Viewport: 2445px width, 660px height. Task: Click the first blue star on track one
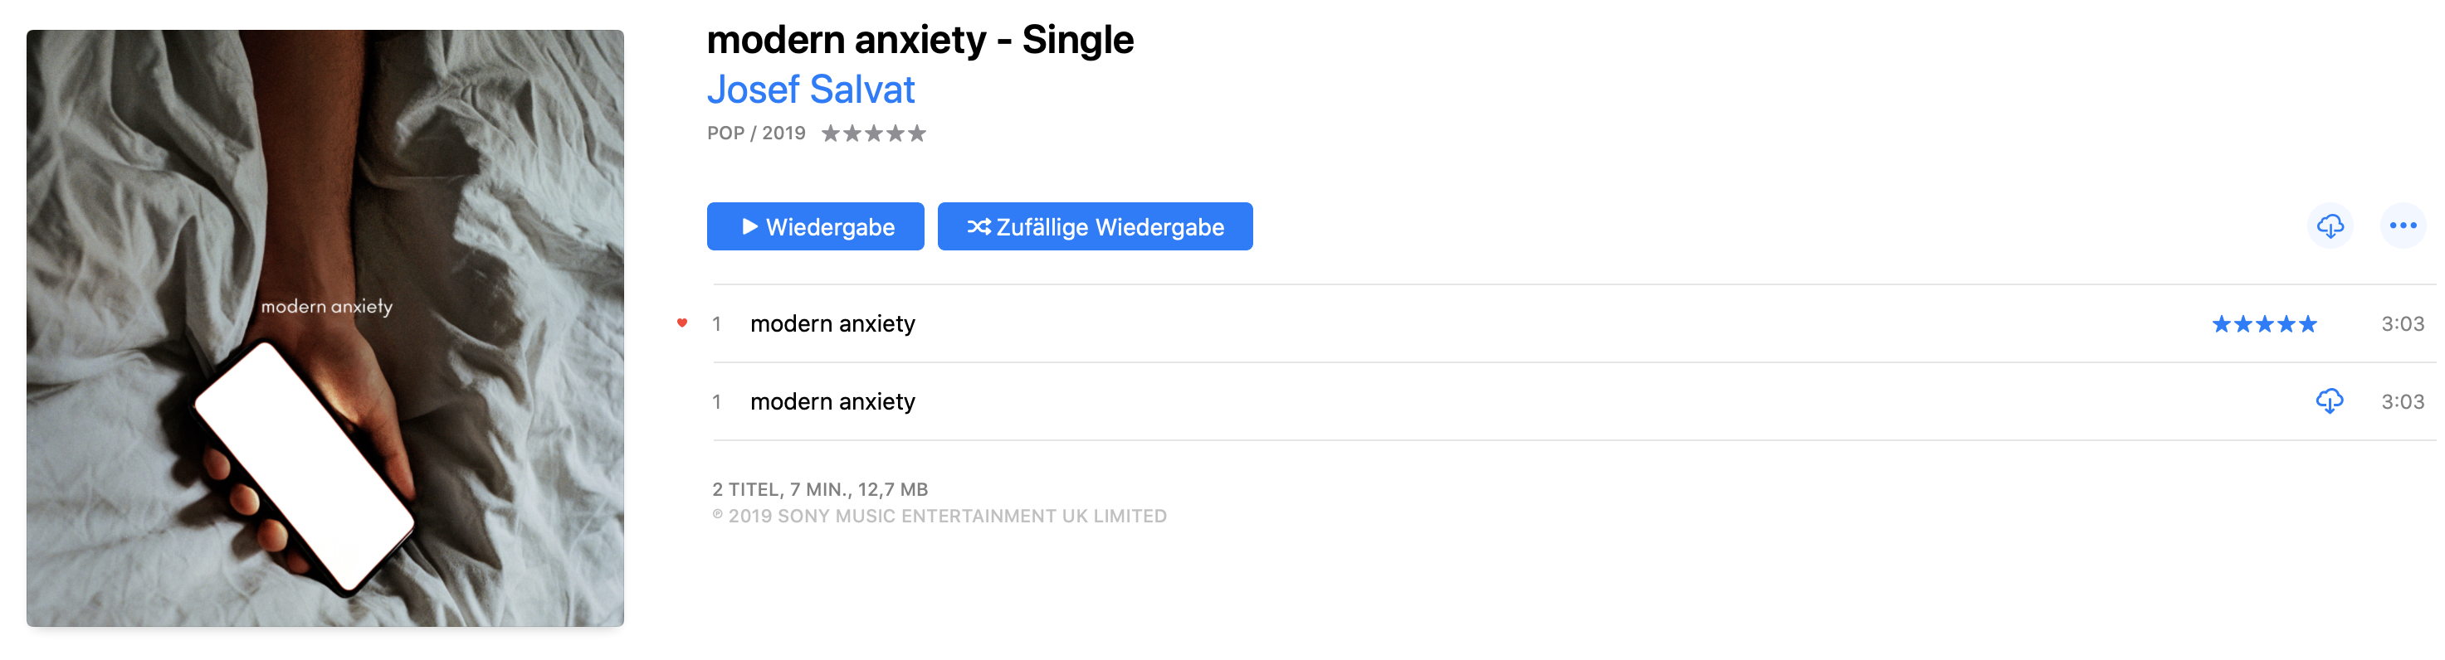pyautogui.click(x=2221, y=324)
